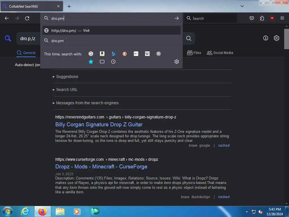Open the Pocket save icon
The image size is (289, 217).
252,18
